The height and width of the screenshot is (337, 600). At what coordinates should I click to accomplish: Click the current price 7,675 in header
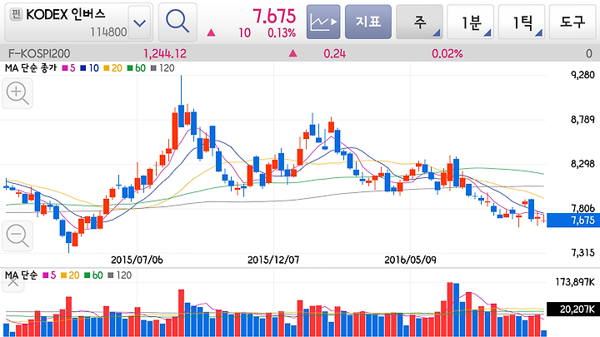pyautogui.click(x=274, y=16)
